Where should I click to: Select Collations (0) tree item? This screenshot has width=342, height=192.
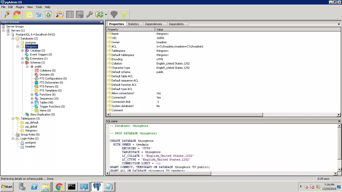tap(47, 70)
